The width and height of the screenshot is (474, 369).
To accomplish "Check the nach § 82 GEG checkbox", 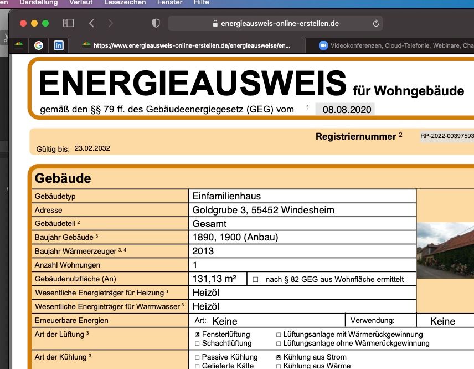I will tap(255, 280).
